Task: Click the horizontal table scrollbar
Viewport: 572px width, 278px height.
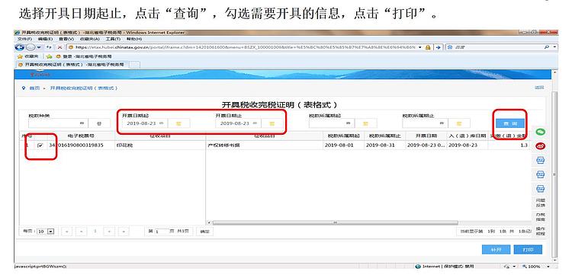Action: [335, 222]
